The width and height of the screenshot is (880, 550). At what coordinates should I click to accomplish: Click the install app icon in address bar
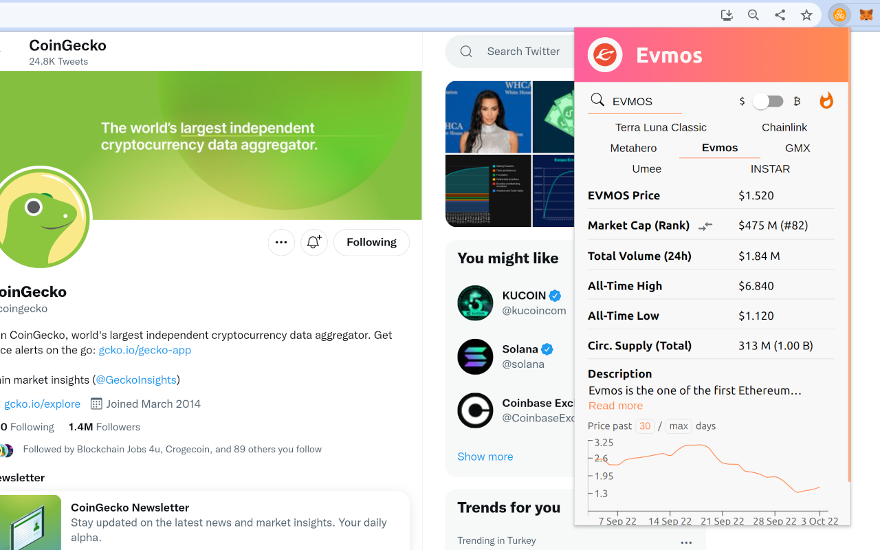pos(727,15)
